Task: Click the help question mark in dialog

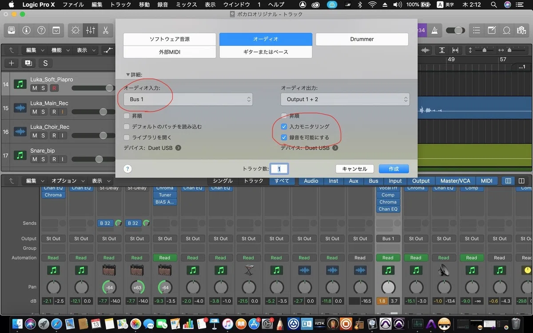Action: click(127, 169)
